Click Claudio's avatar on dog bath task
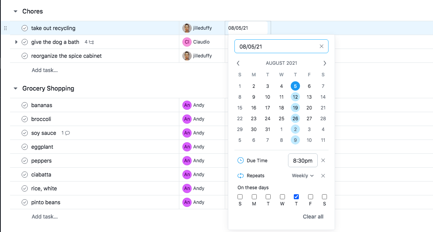The width and height of the screenshot is (433, 232). point(187,42)
